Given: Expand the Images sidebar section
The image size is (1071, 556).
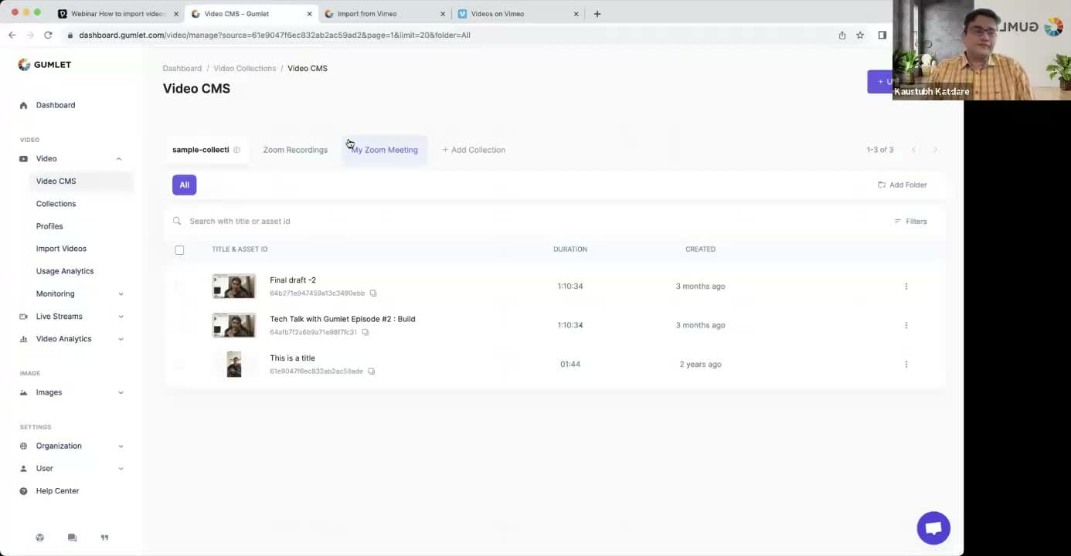Looking at the screenshot, I should pyautogui.click(x=121, y=393).
